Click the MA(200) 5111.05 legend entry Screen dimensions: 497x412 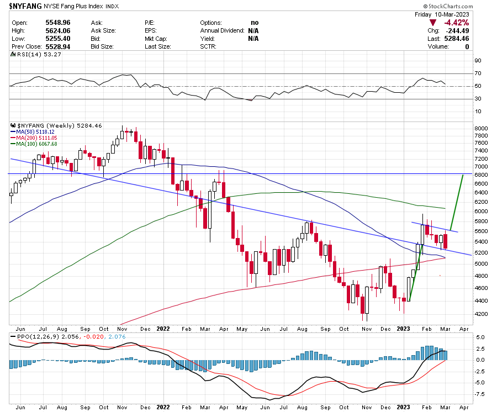point(34,138)
